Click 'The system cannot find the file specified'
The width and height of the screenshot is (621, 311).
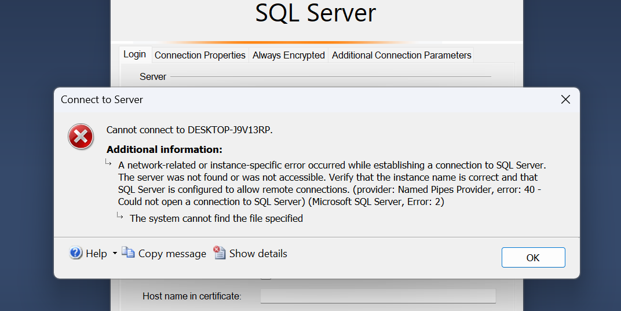pos(216,218)
